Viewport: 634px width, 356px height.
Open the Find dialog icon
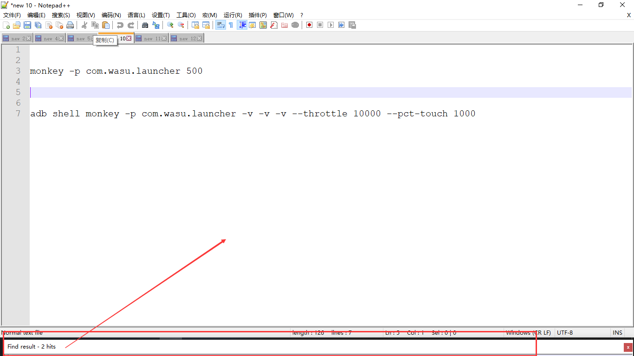tap(144, 25)
